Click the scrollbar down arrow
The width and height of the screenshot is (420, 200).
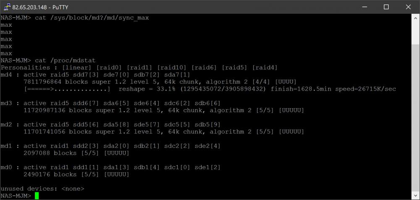coord(416,196)
